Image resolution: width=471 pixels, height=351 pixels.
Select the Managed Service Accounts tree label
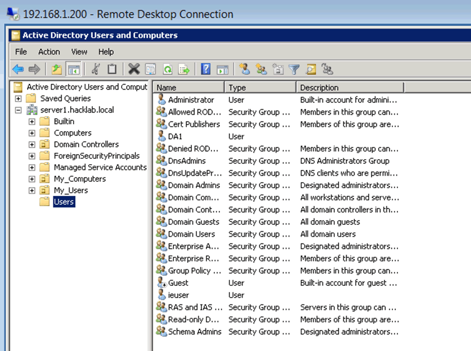tap(100, 167)
